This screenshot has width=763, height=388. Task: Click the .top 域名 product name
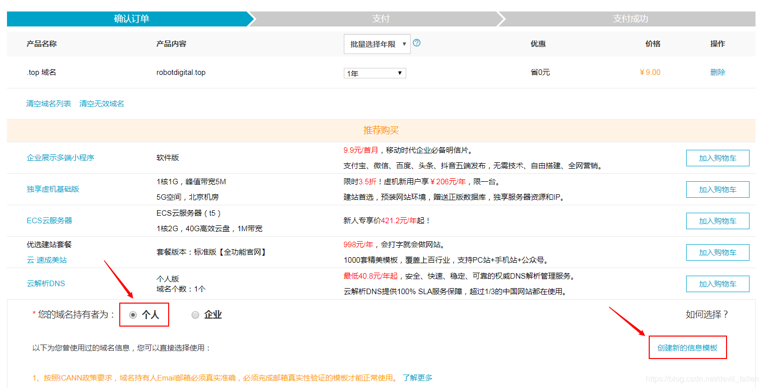(41, 72)
